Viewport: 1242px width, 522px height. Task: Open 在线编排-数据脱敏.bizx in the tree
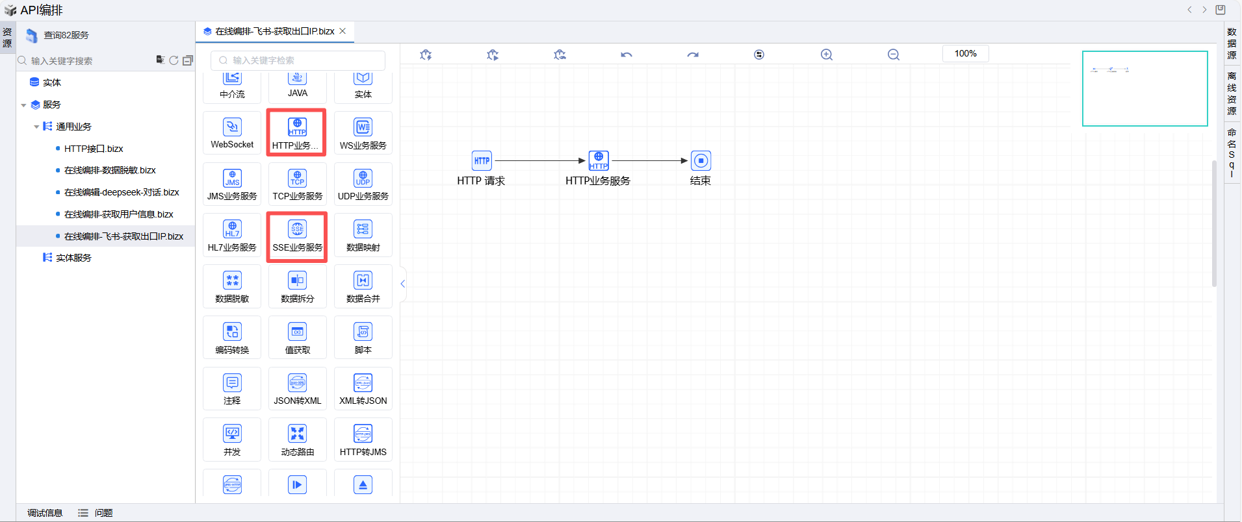point(110,170)
